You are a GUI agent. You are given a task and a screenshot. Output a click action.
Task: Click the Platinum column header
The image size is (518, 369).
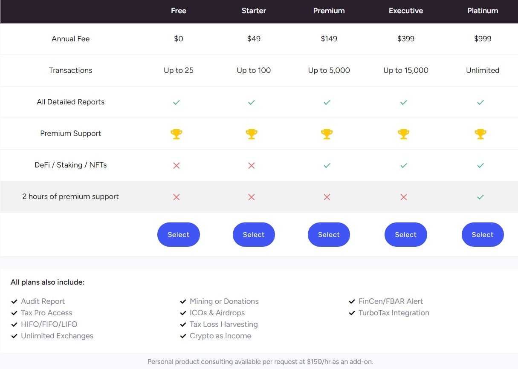(x=483, y=11)
